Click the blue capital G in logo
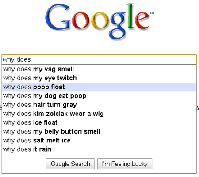 coord(57,17)
